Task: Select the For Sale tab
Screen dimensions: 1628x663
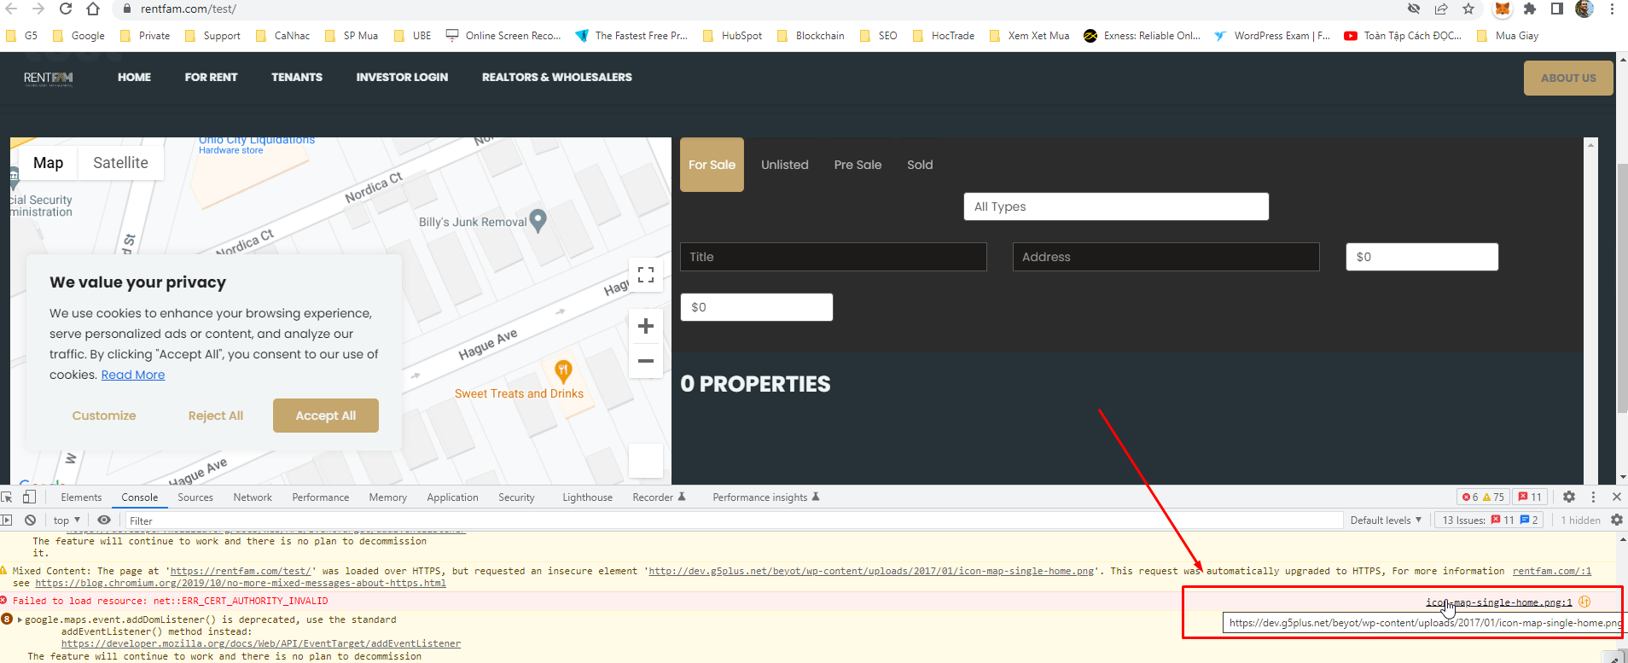Action: tap(712, 165)
